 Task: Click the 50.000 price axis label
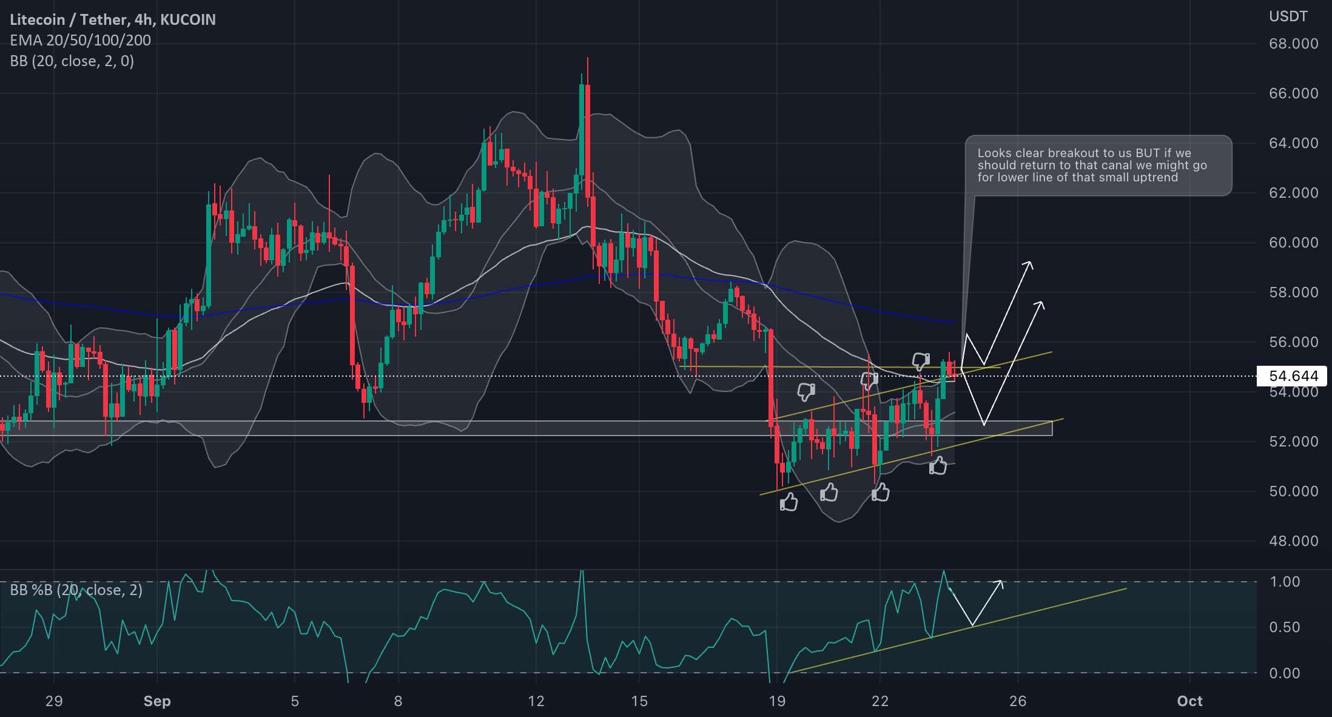coord(1293,491)
